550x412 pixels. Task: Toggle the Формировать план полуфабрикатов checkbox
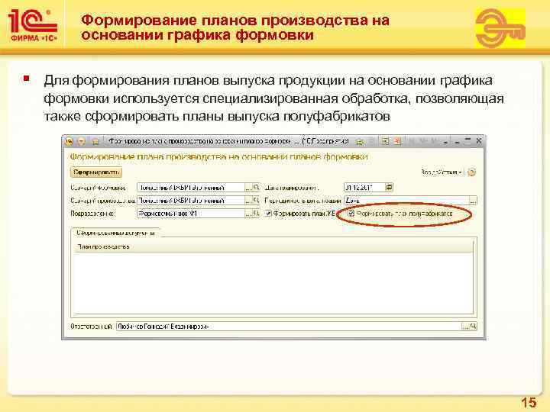(x=351, y=213)
